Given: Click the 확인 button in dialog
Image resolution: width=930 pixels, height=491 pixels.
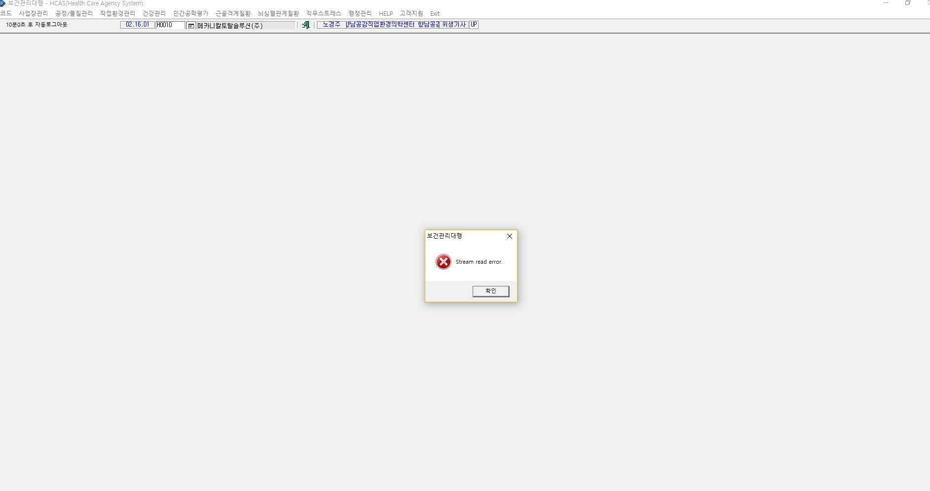Looking at the screenshot, I should click(491, 291).
